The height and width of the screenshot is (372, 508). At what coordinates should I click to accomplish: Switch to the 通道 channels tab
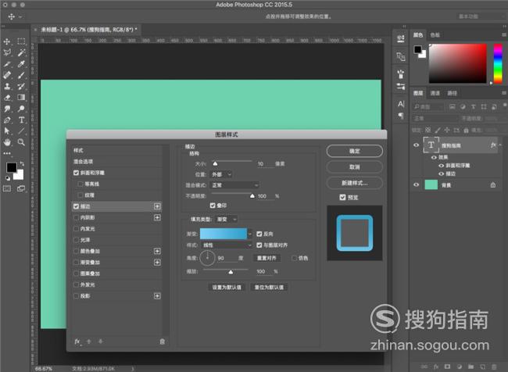point(435,93)
